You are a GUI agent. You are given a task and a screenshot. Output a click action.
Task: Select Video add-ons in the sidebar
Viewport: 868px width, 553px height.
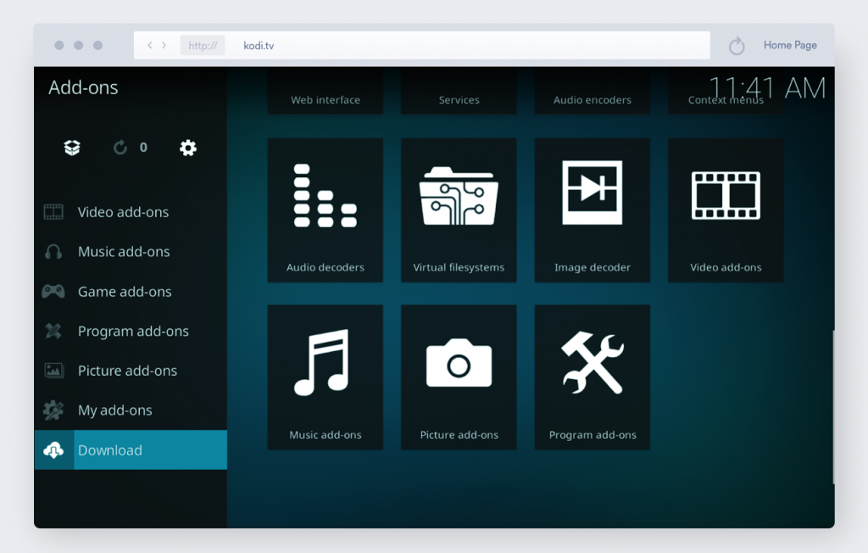(131, 212)
